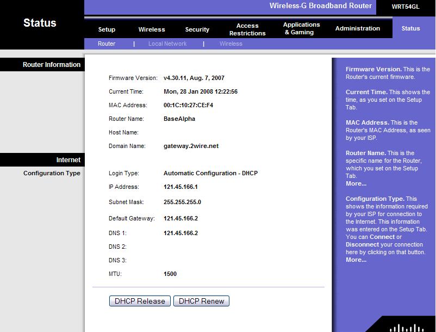Open the Router sub-tab
Image resolution: width=436 pixels, height=332 pixels.
click(106, 44)
